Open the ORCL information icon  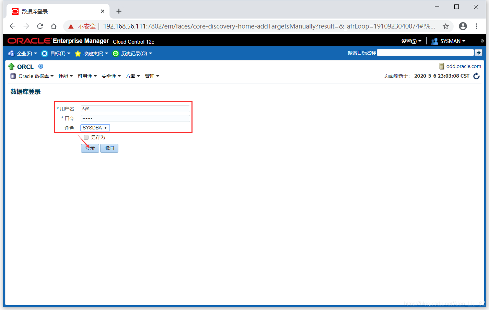click(41, 66)
